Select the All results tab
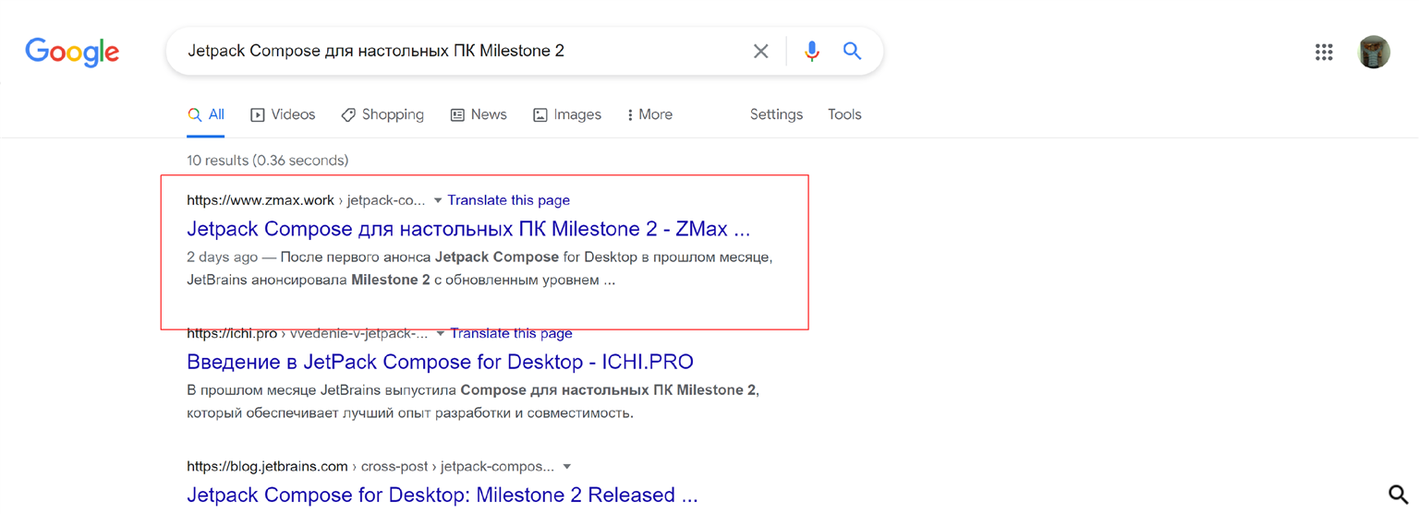Image resolution: width=1419 pixels, height=514 pixels. [206, 114]
